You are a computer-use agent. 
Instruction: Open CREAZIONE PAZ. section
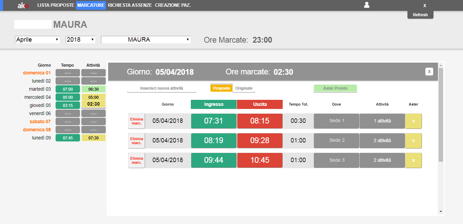(173, 5)
